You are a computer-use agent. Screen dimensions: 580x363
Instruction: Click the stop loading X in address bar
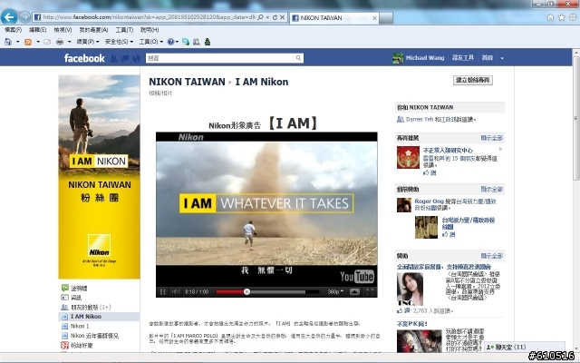click(x=282, y=17)
